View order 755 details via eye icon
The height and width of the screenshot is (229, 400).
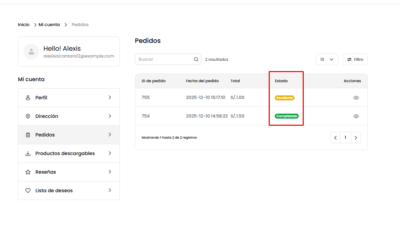(x=356, y=98)
